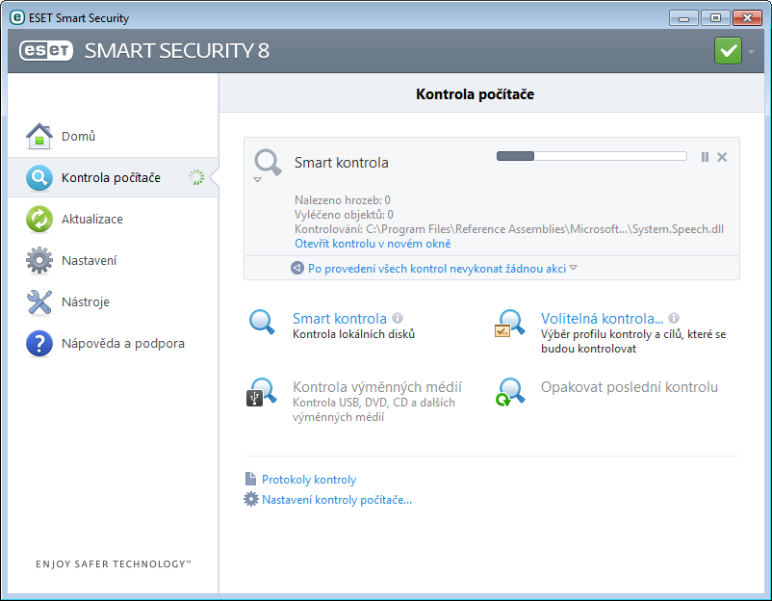This screenshot has height=601, width=772.
Task: Click the Kontrolování file path text
Action: pyautogui.click(x=509, y=229)
